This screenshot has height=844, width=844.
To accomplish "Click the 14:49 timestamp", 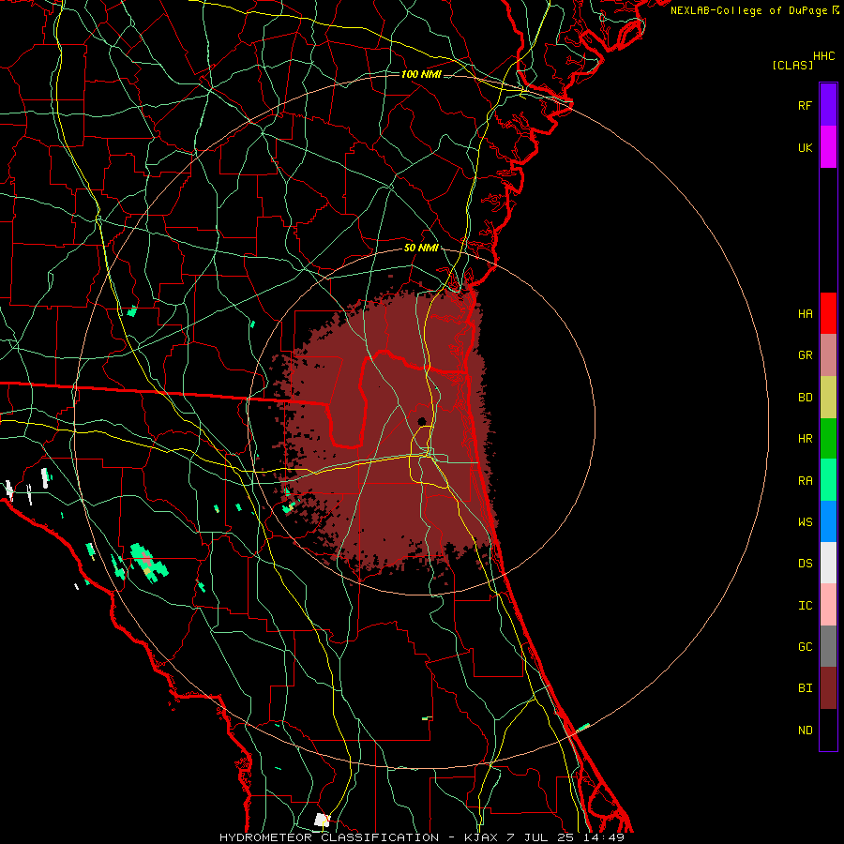I will tap(604, 837).
